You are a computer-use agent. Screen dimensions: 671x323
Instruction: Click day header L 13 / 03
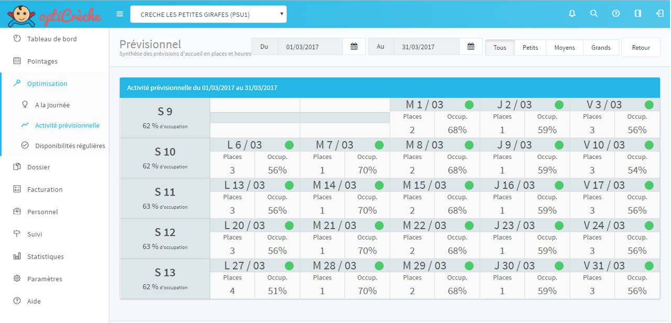click(245, 185)
